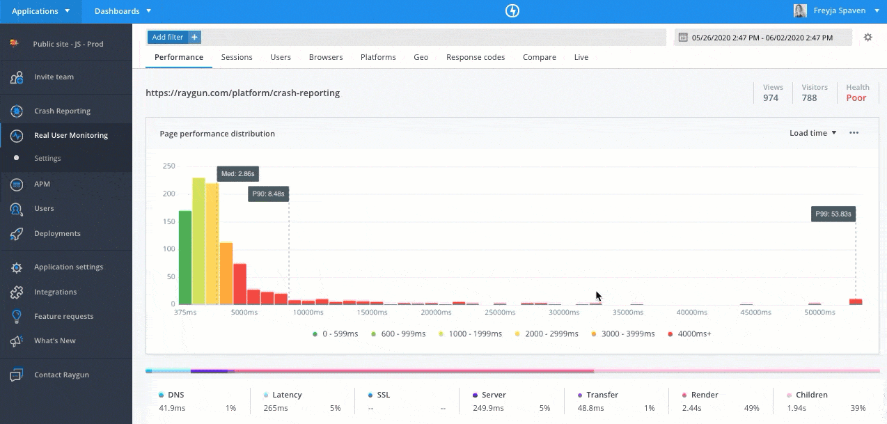This screenshot has height=424, width=887.
Task: Click the Visitors 788 count
Action: 809,98
